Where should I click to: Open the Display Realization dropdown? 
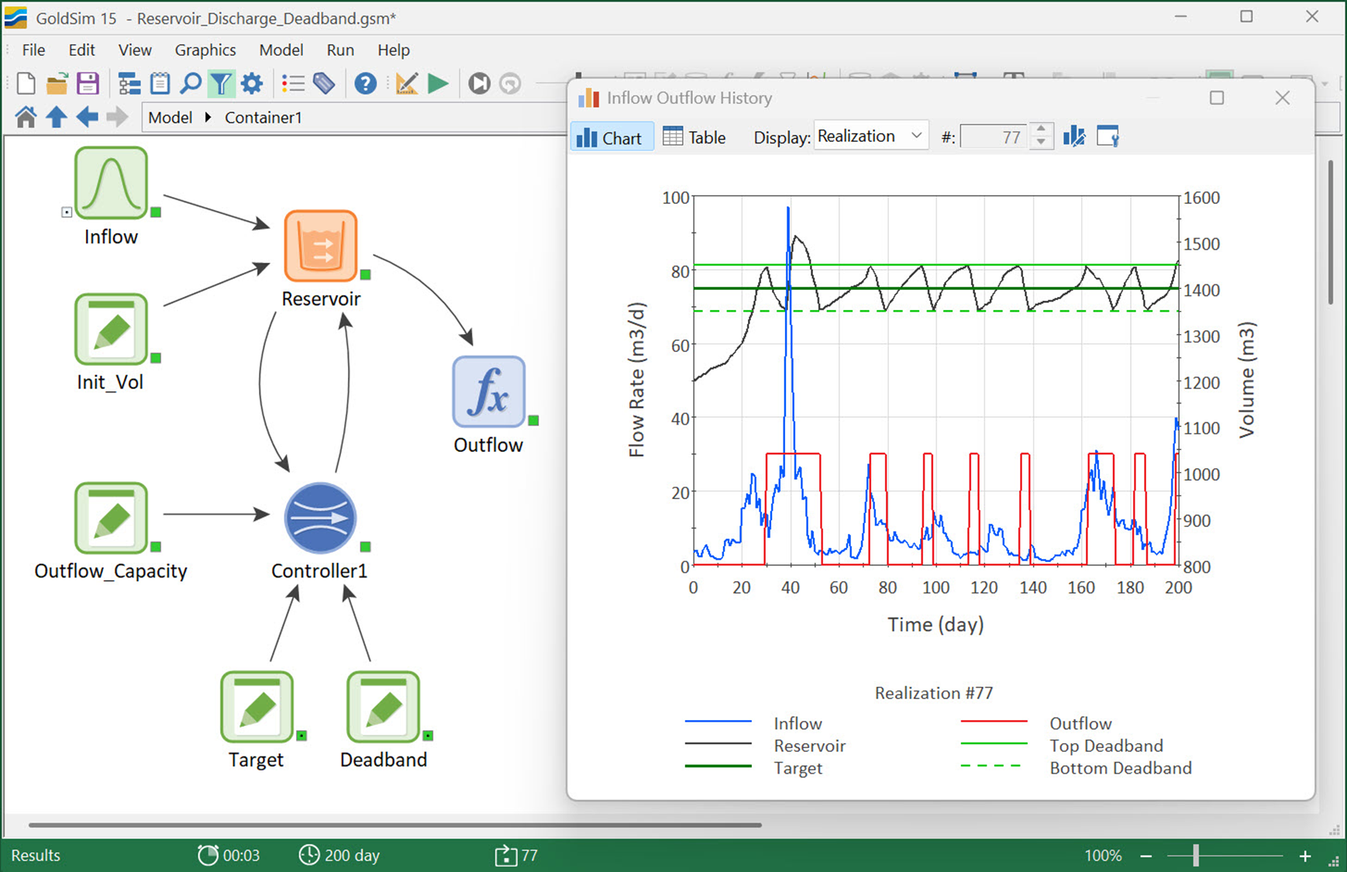(871, 136)
